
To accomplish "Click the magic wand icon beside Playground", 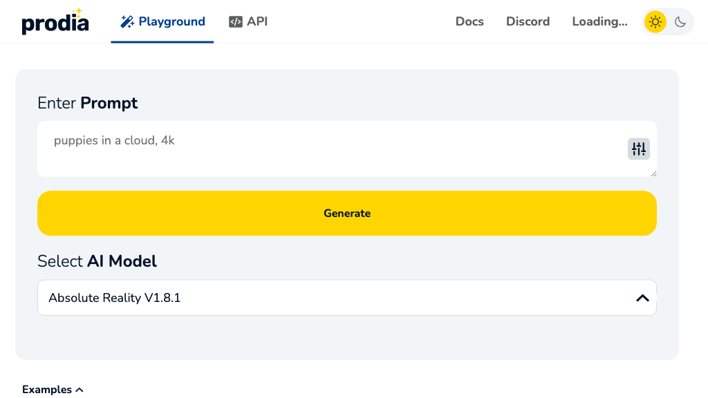I will coord(127,22).
